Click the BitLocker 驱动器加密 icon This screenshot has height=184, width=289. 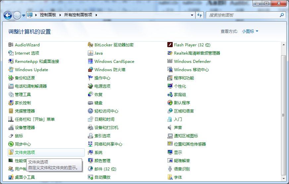90,45
